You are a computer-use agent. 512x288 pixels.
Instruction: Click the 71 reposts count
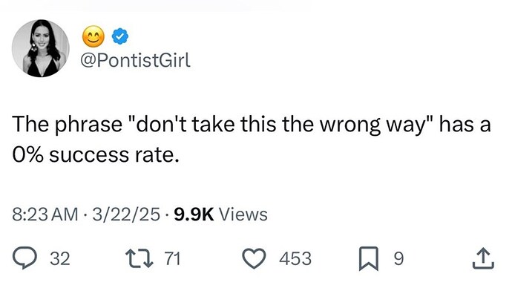[x=172, y=258]
